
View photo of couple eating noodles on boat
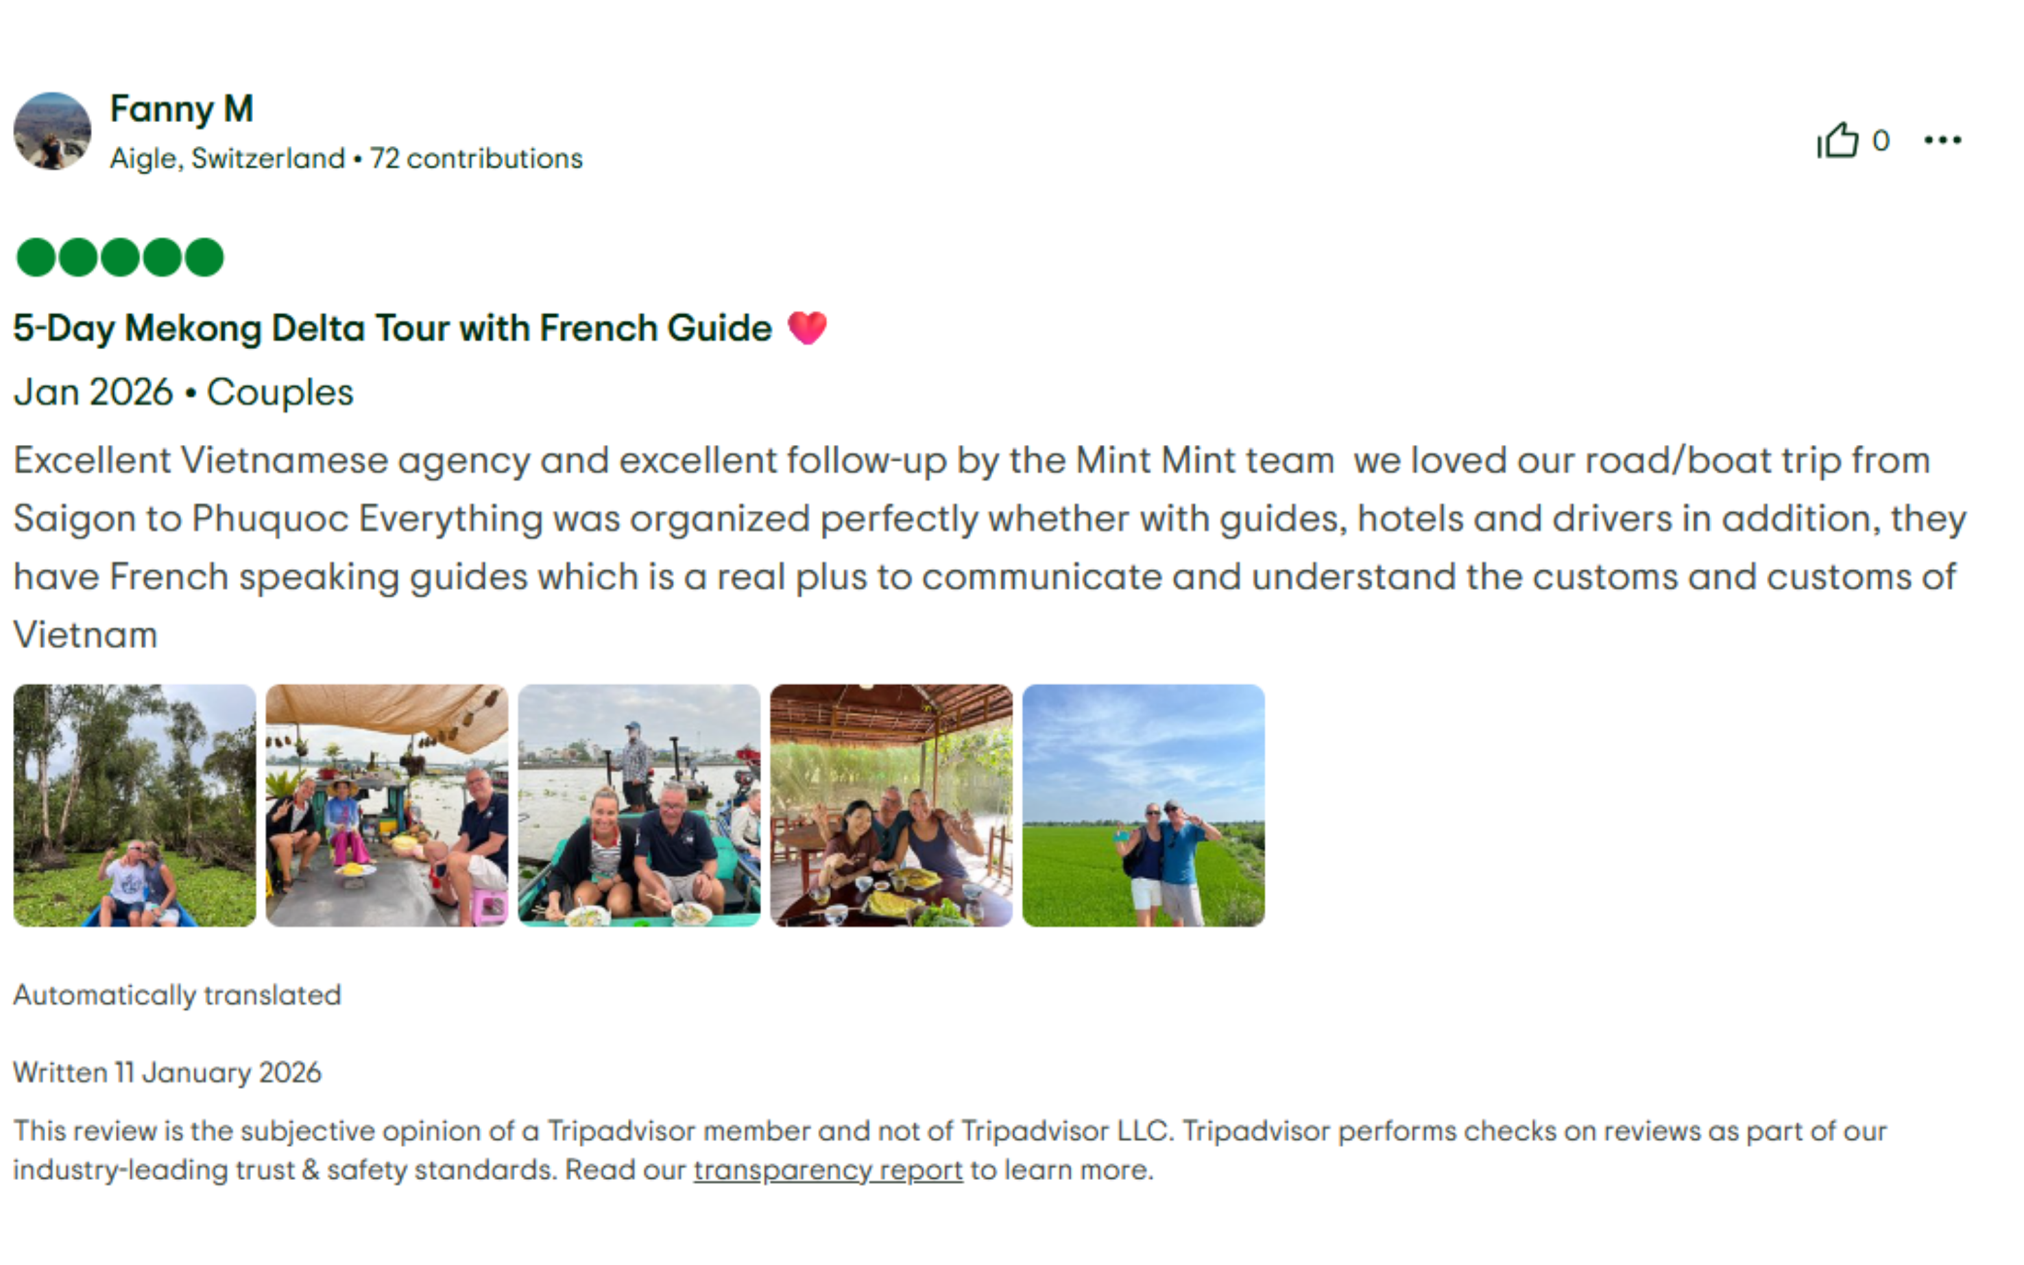[x=639, y=805]
